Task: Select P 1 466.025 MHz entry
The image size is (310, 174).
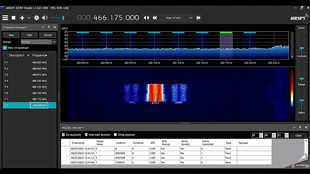Action: [x=29, y=62]
